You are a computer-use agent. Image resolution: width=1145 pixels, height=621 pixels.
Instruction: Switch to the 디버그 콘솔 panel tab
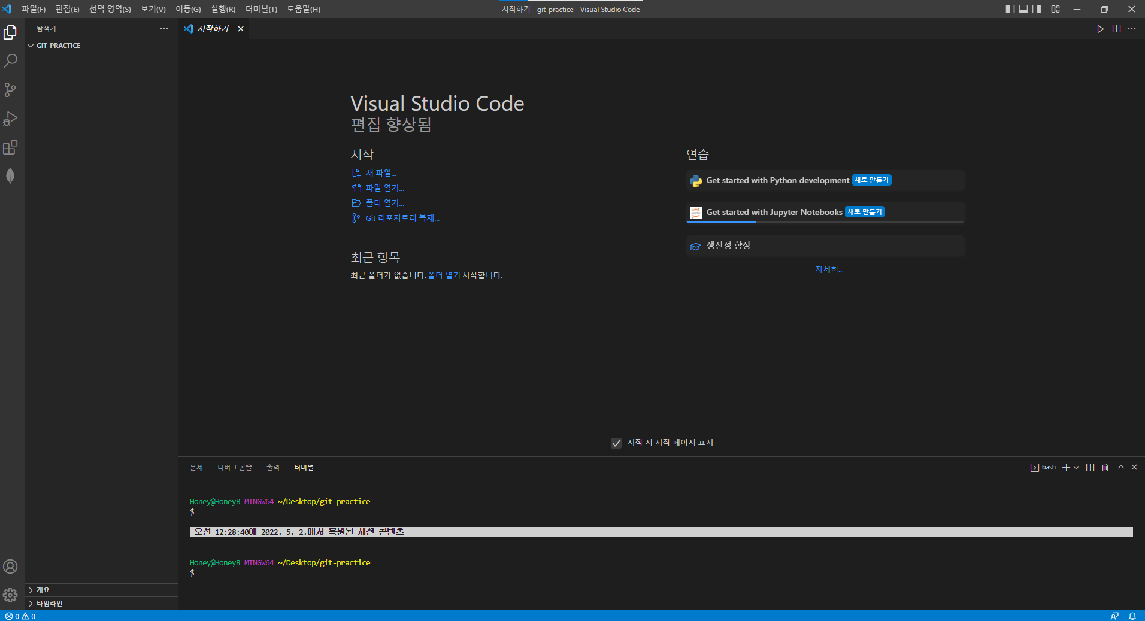pos(235,468)
